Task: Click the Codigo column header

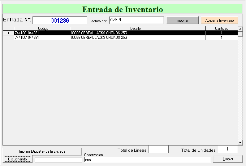Action: (42, 29)
